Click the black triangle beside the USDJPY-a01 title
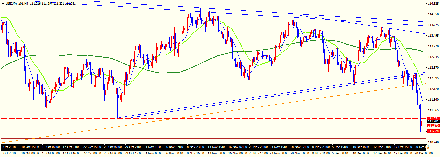The height and width of the screenshot is (157, 440). [3, 4]
